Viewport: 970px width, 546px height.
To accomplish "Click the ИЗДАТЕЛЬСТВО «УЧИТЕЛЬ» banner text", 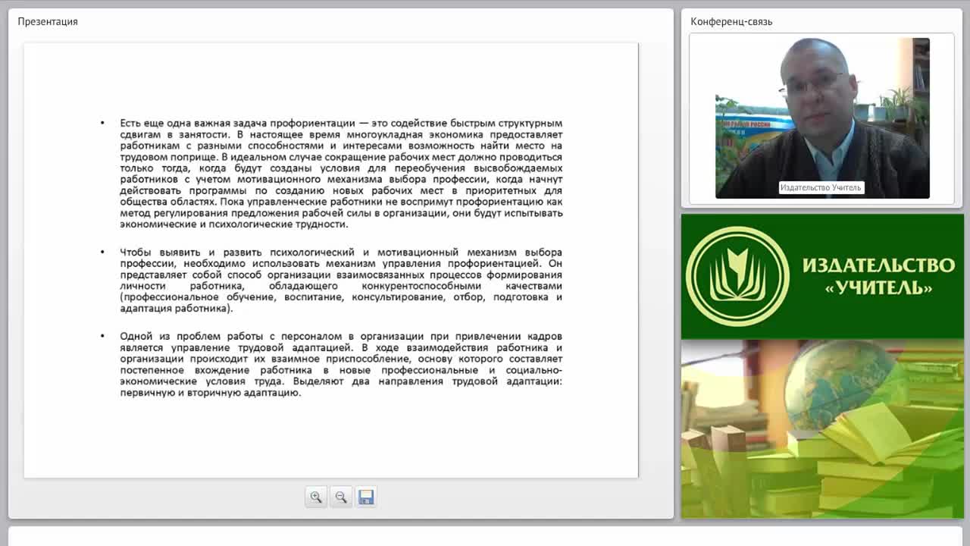I will [x=878, y=276].
